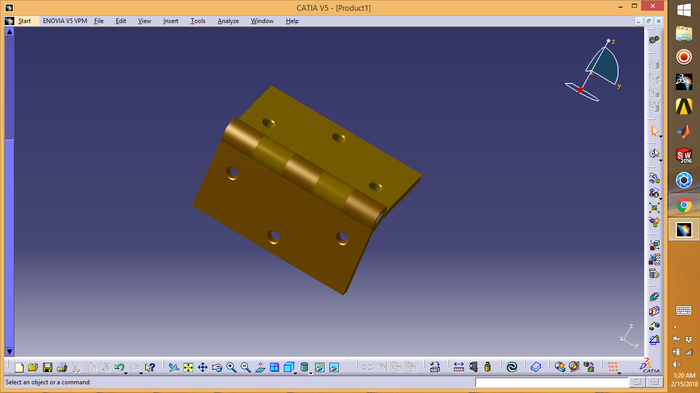Open the ENOVIA V5 VPM menu

point(65,21)
